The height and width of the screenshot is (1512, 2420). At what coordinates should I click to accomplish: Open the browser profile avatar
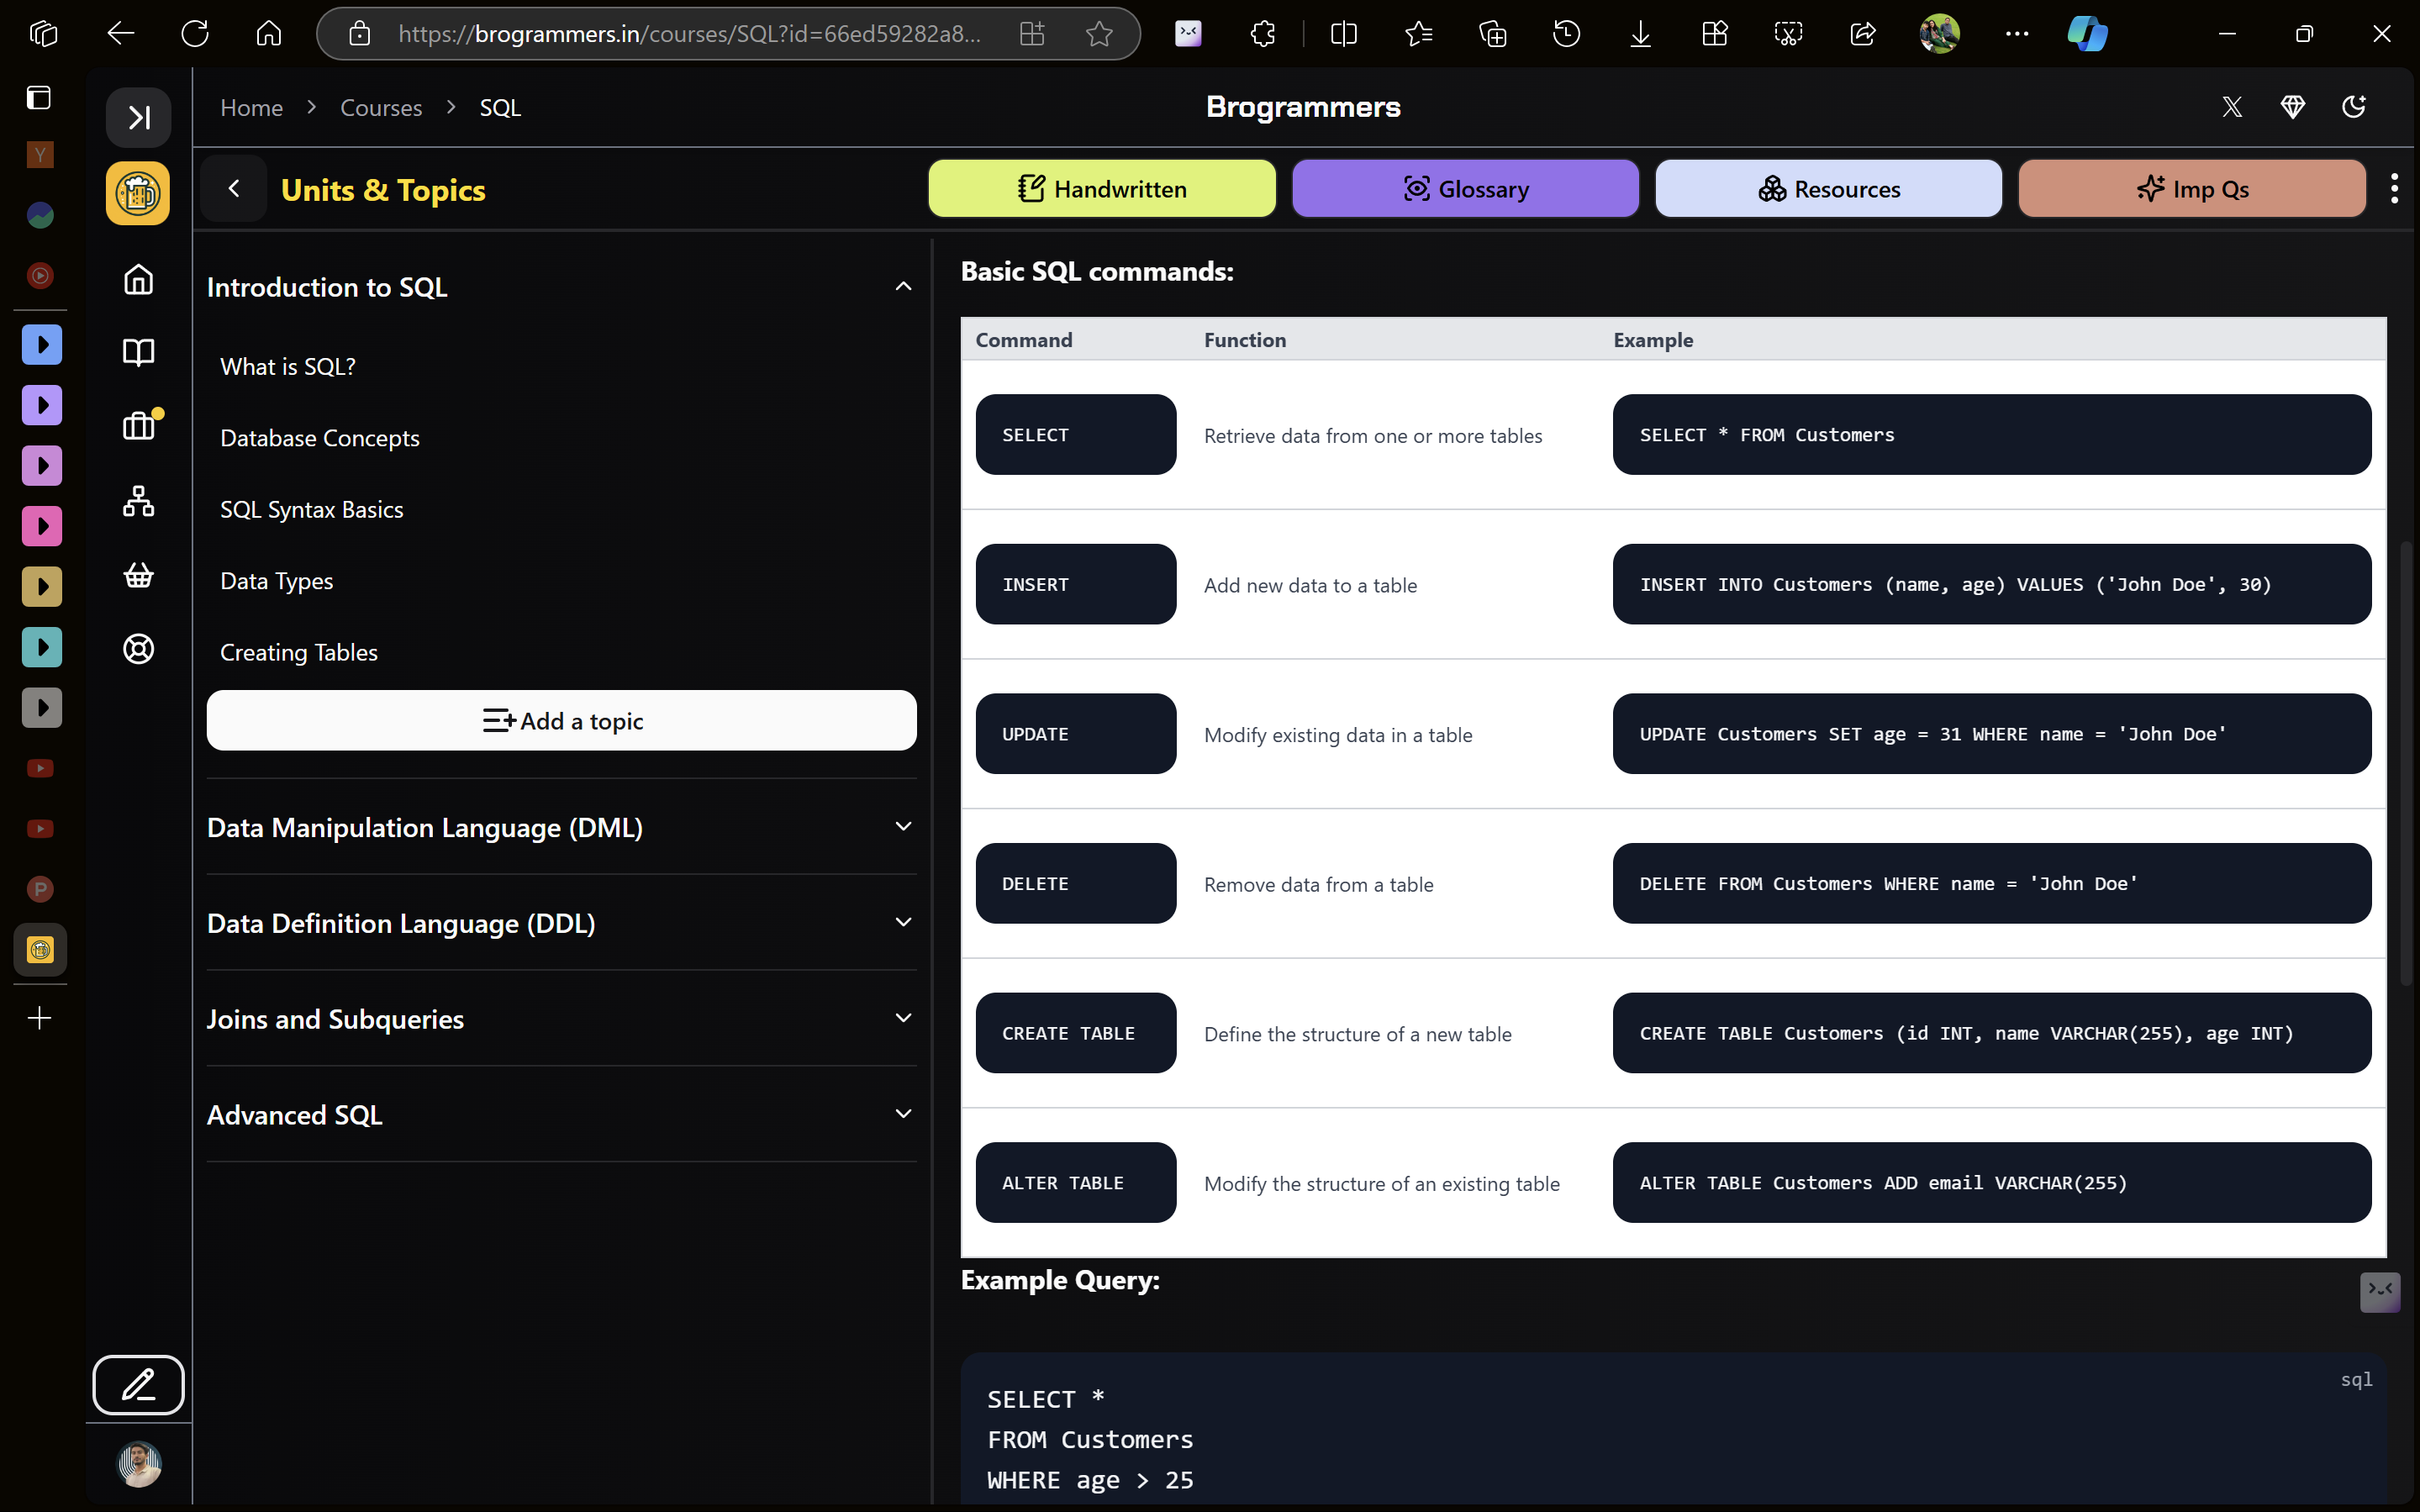click(x=1940, y=34)
